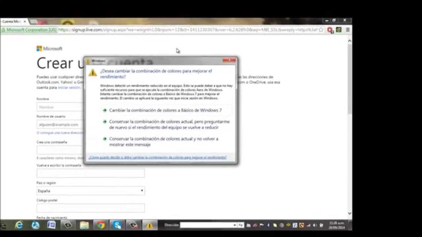Screen dimensions: 422x237
Task: Bookmark the page with the star icon
Action: 321,30
